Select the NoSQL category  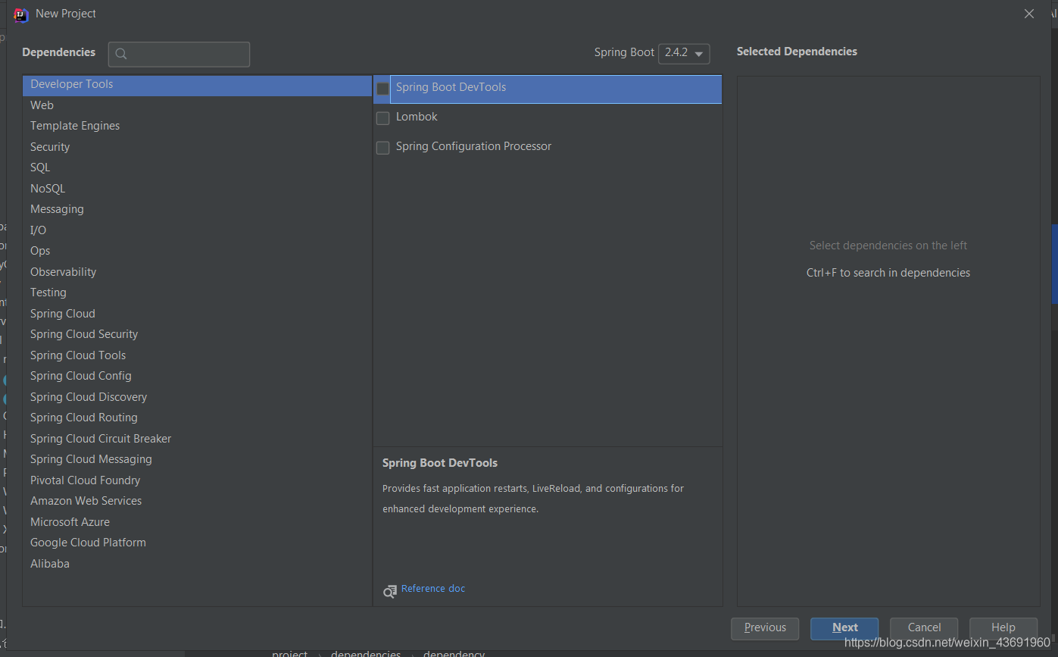(197, 189)
